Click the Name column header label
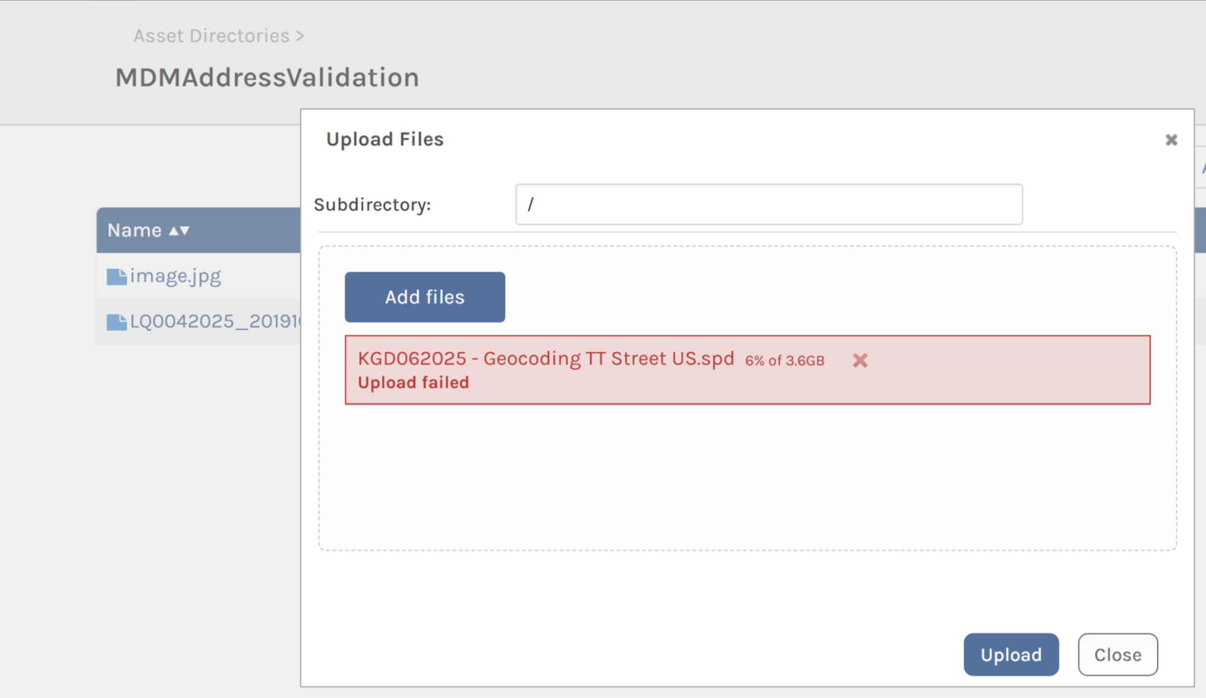This screenshot has height=698, width=1206. [134, 230]
